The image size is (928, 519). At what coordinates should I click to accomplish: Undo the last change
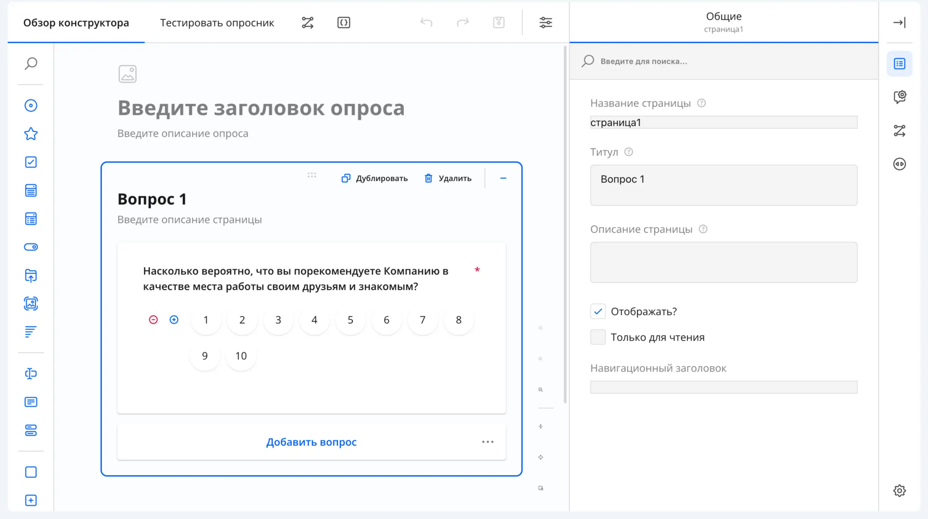tap(426, 23)
